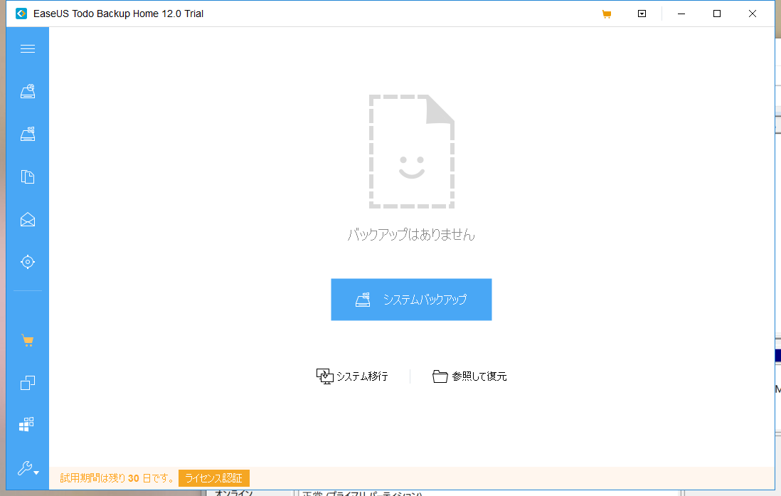This screenshot has height=496, width=781.
Task: Open the Tools grid icon in sidebar
Action: (27, 423)
